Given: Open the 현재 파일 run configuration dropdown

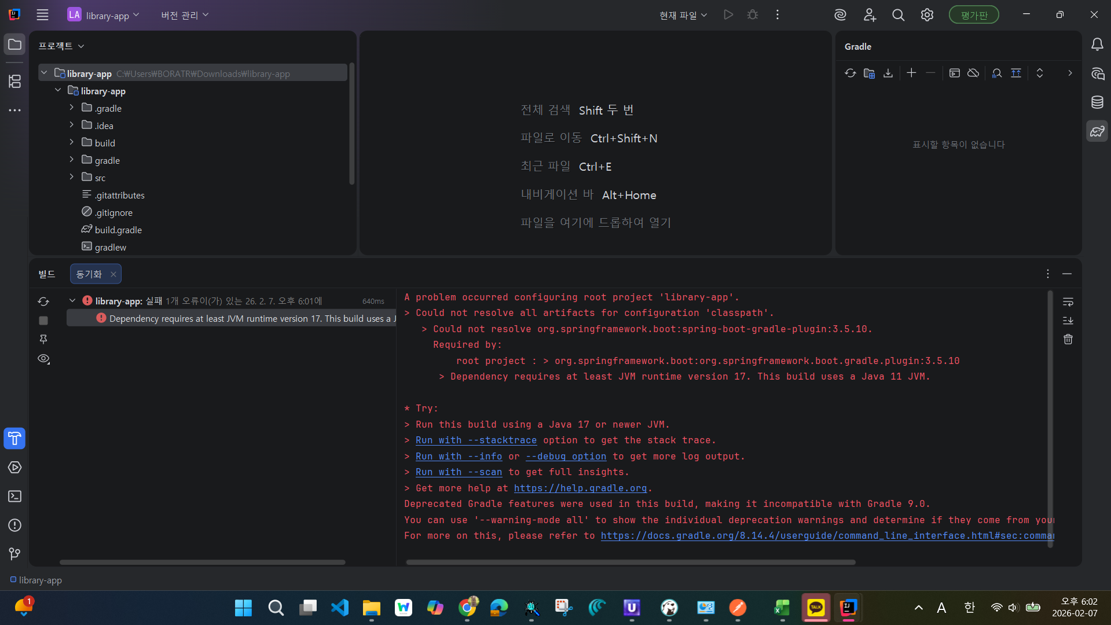Looking at the screenshot, I should (683, 15).
